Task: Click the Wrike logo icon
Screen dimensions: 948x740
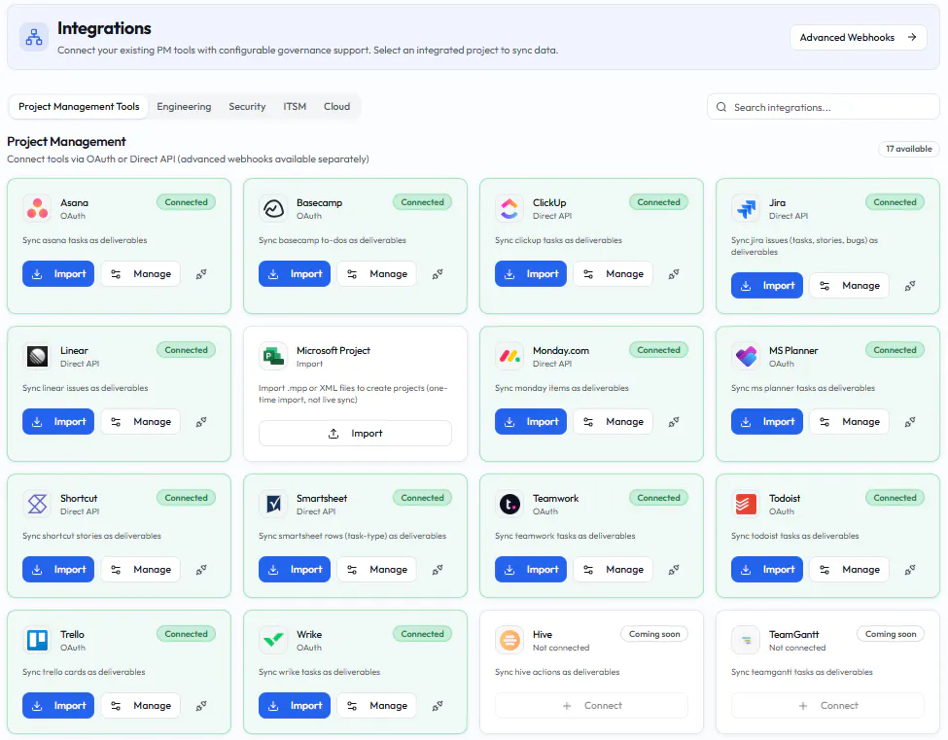Action: click(273, 640)
